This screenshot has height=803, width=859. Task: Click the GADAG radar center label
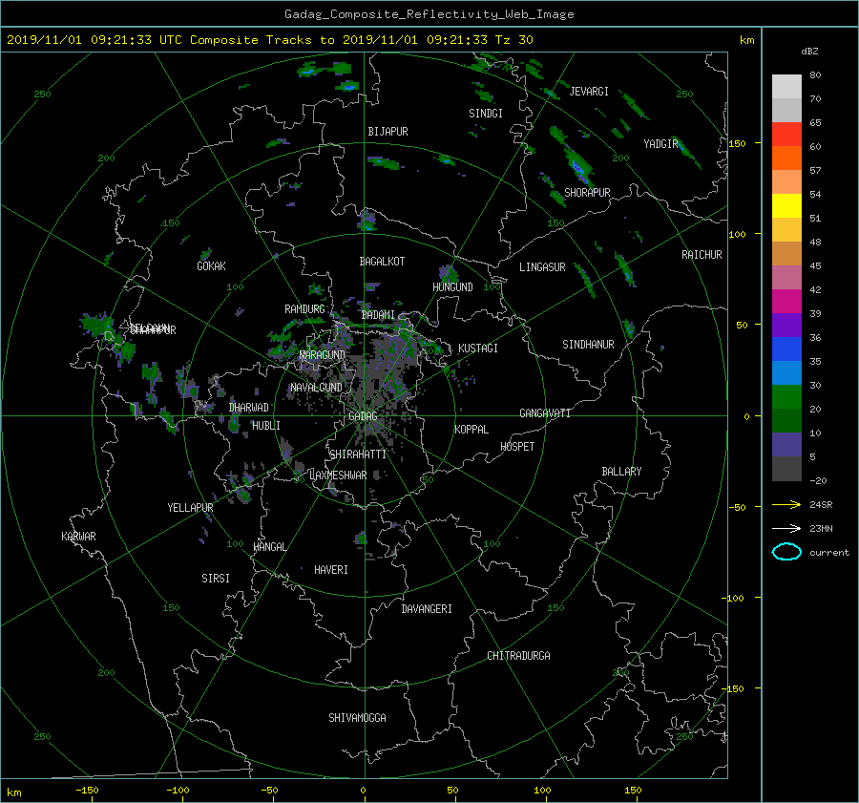click(x=363, y=416)
